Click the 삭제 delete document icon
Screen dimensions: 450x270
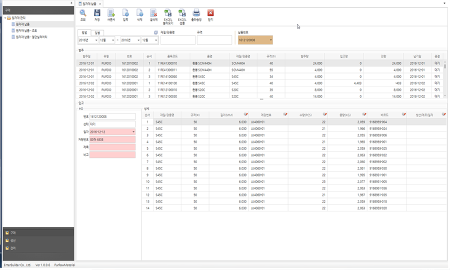click(139, 13)
